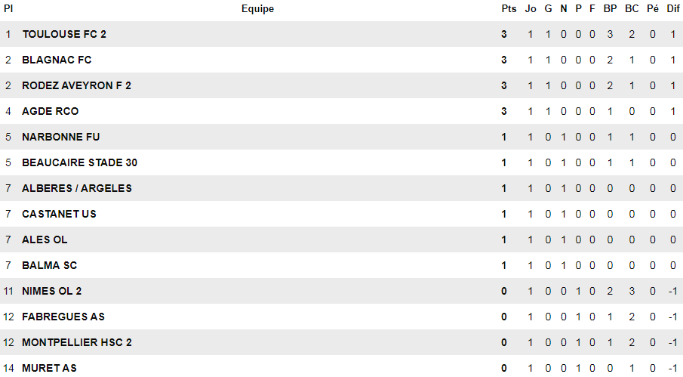This screenshot has width=683, height=377.
Task: Select FABREGUES AS in the table
Action: point(63,317)
